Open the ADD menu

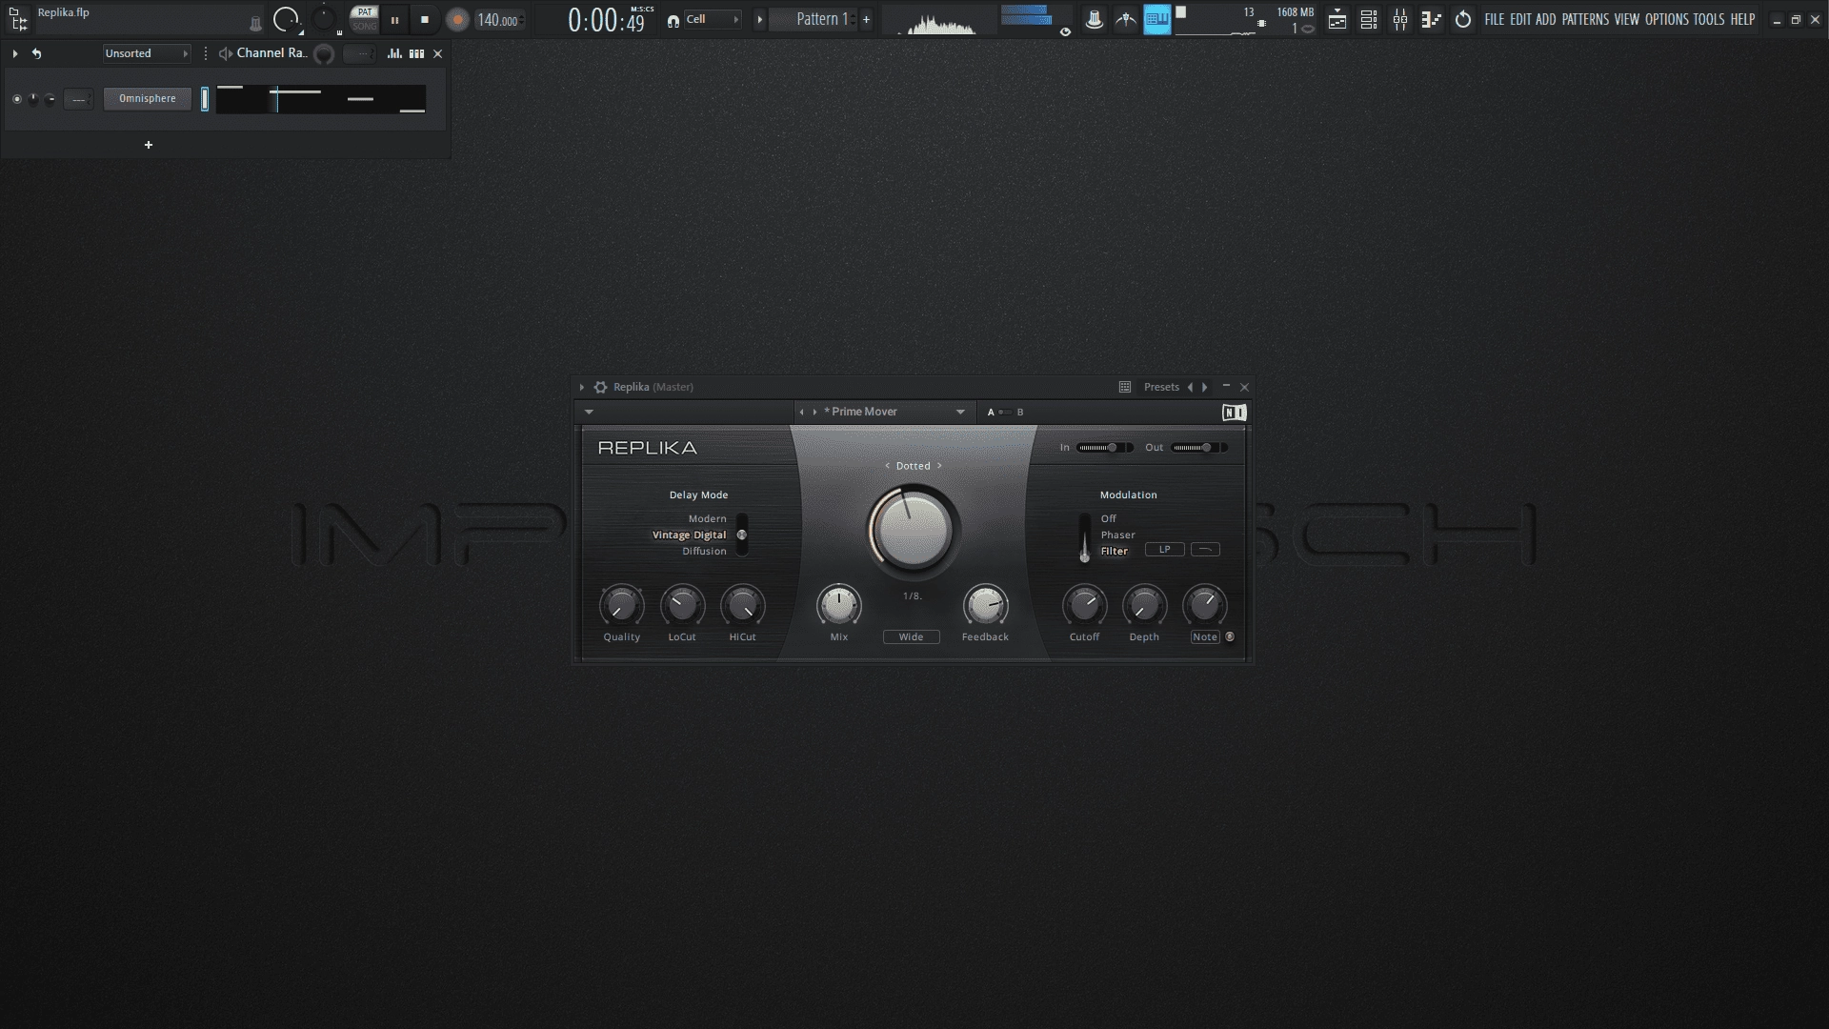click(x=1545, y=19)
